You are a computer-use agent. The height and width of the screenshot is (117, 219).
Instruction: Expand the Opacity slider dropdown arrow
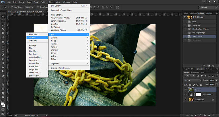click(x=216, y=80)
